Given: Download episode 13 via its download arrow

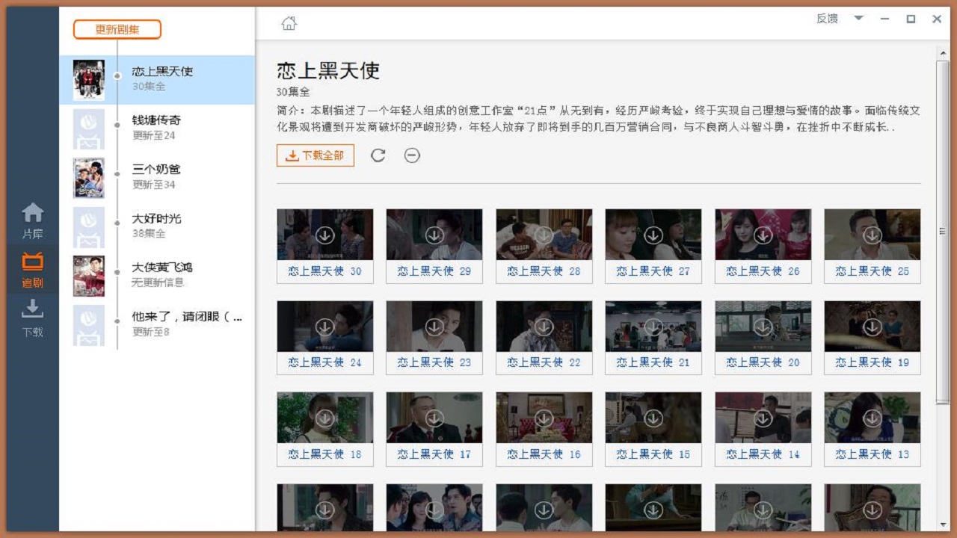Looking at the screenshot, I should click(x=872, y=417).
